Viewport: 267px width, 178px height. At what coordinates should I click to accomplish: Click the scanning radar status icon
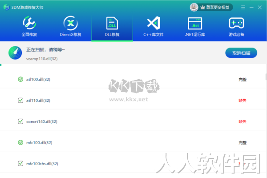coord(15,53)
